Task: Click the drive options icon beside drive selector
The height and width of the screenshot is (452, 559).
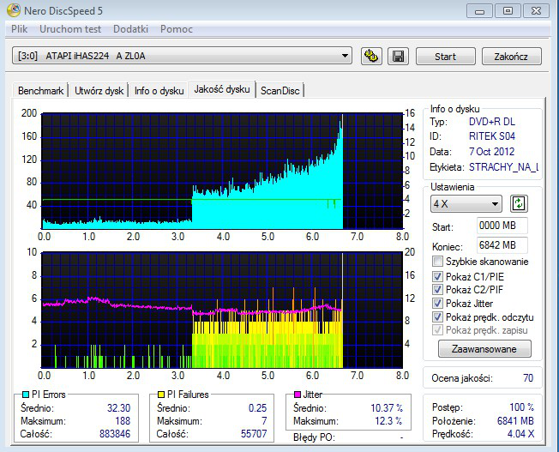Action: coord(371,56)
